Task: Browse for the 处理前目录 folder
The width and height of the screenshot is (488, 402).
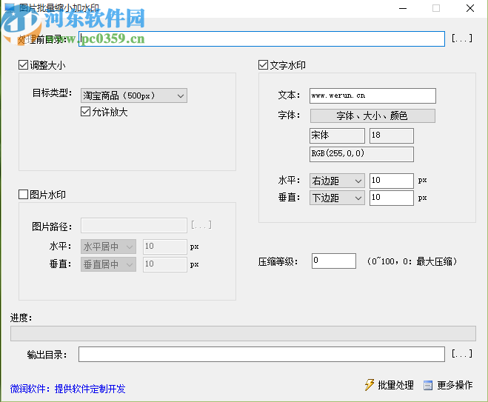Action: (x=462, y=38)
